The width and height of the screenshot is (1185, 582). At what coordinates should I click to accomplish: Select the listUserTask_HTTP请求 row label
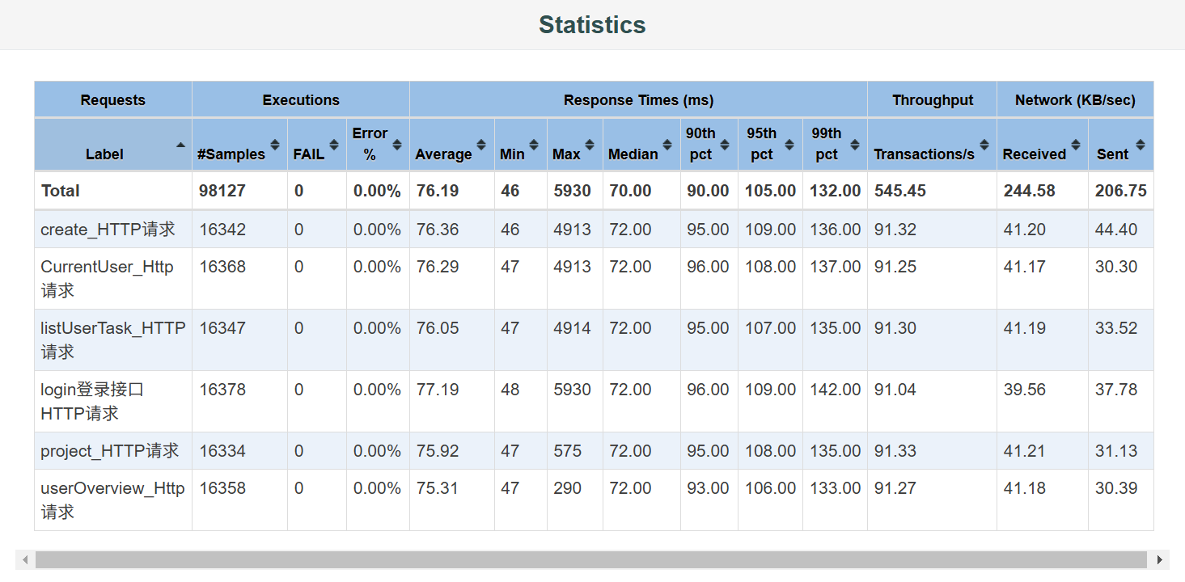(x=113, y=339)
